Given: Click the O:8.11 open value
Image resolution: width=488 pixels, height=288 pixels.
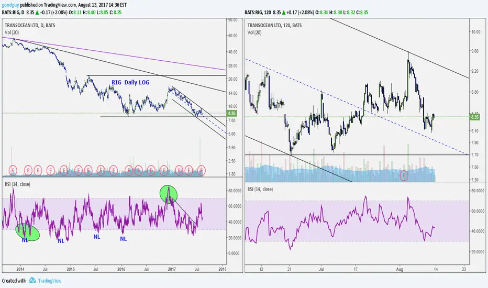Looking at the screenshot, I should [75, 13].
